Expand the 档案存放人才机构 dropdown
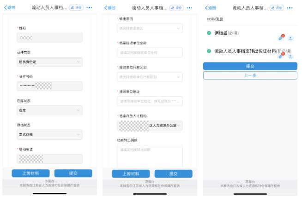 point(150,125)
